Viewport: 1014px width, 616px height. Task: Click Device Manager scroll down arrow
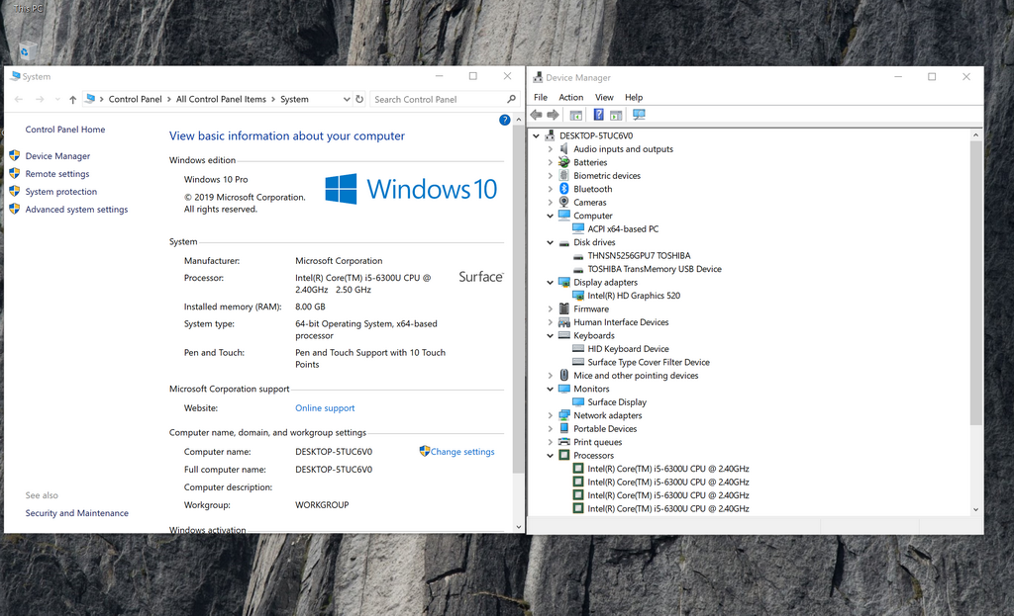pyautogui.click(x=975, y=509)
